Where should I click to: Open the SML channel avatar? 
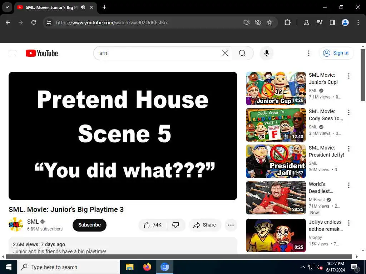[x=16, y=224]
